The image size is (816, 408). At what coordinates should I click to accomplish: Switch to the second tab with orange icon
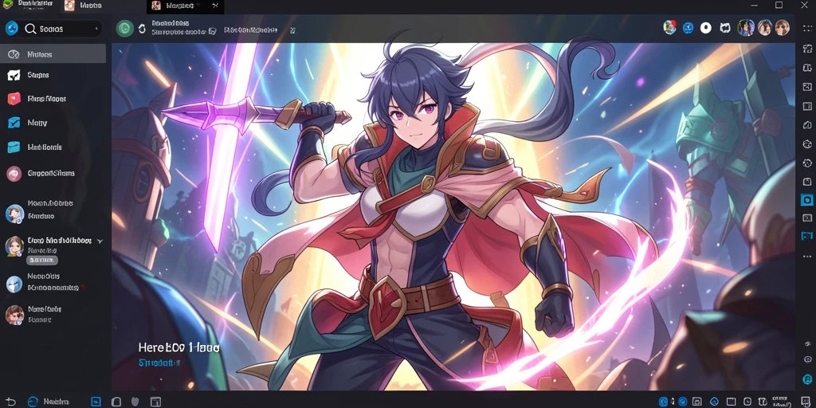(84, 6)
